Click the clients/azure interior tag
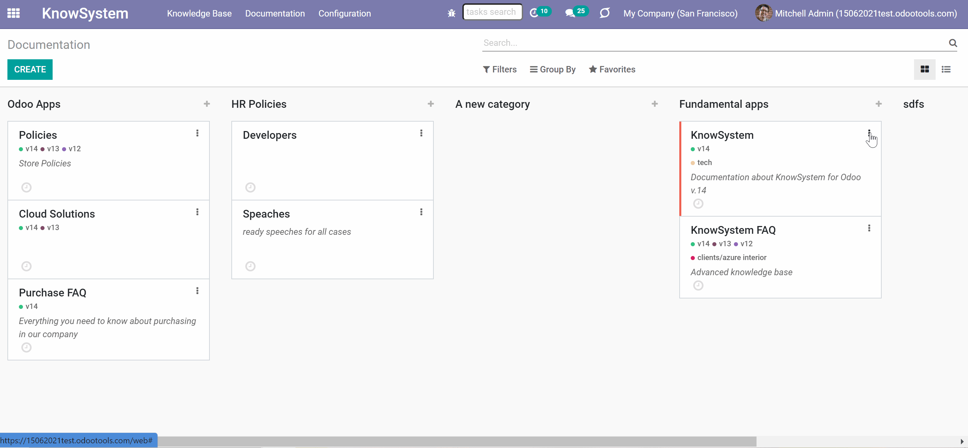Viewport: 968px width, 448px height. (x=729, y=257)
